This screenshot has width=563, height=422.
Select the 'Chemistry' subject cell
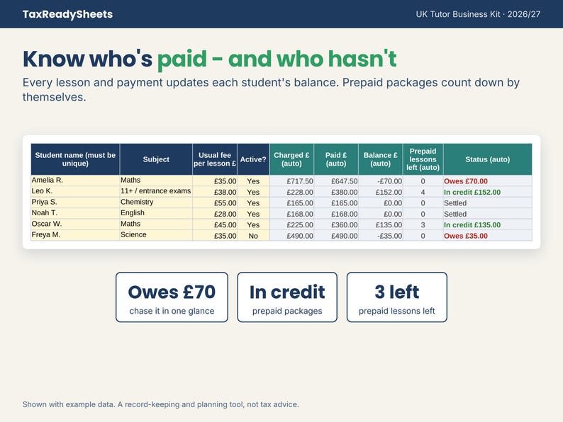click(156, 203)
